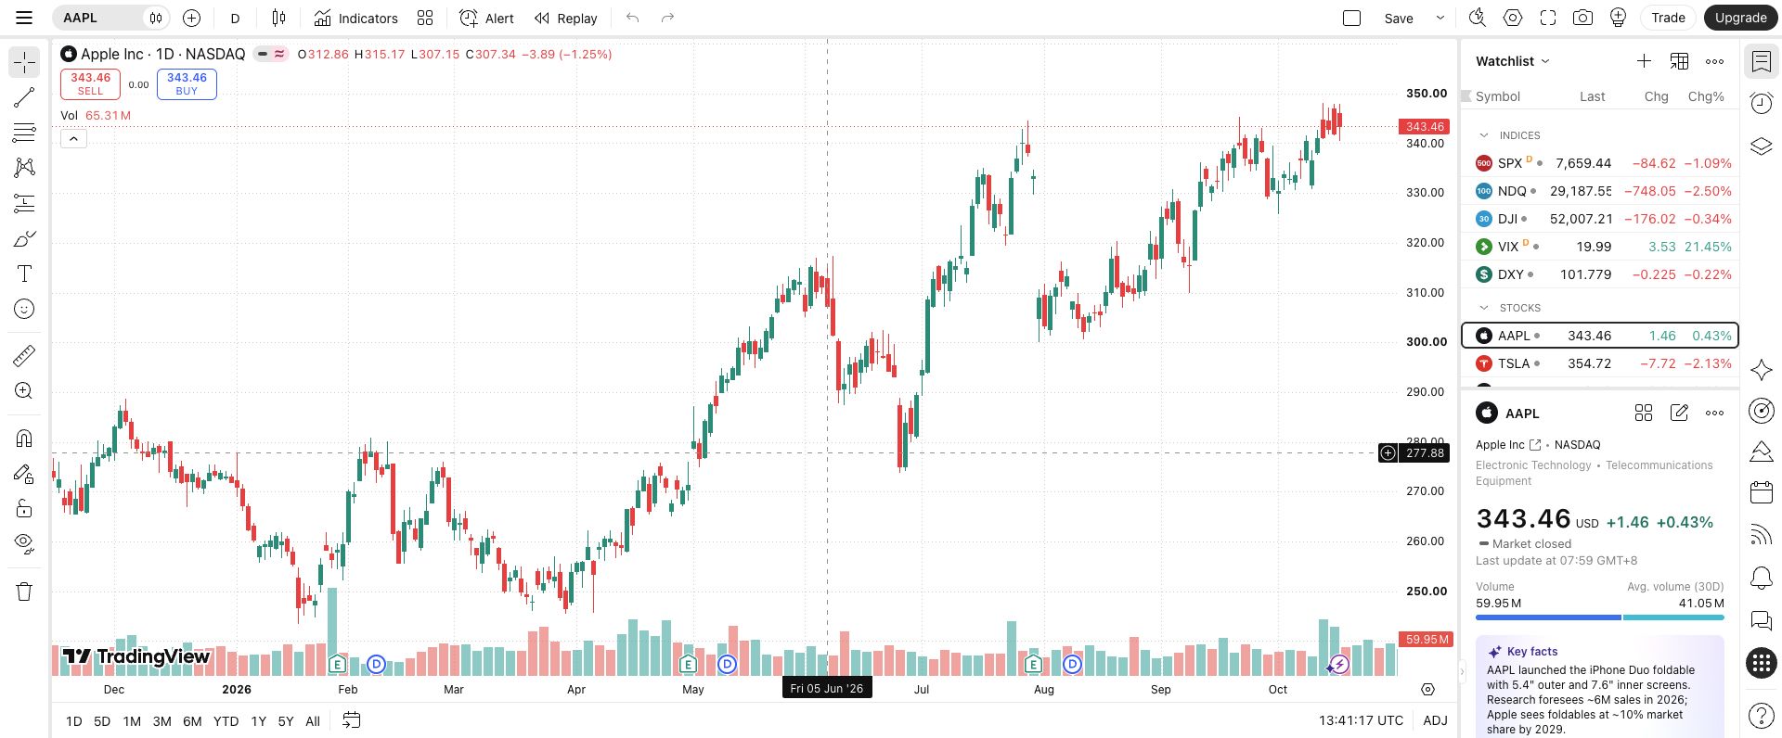Hide all drawings with the eye icon
Image resolution: width=1782 pixels, height=738 pixels.
24,542
